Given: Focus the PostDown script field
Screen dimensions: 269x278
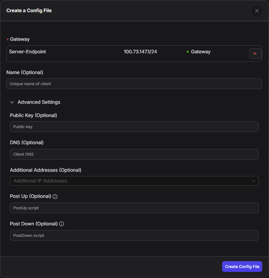Looking at the screenshot, I should click(x=134, y=235).
